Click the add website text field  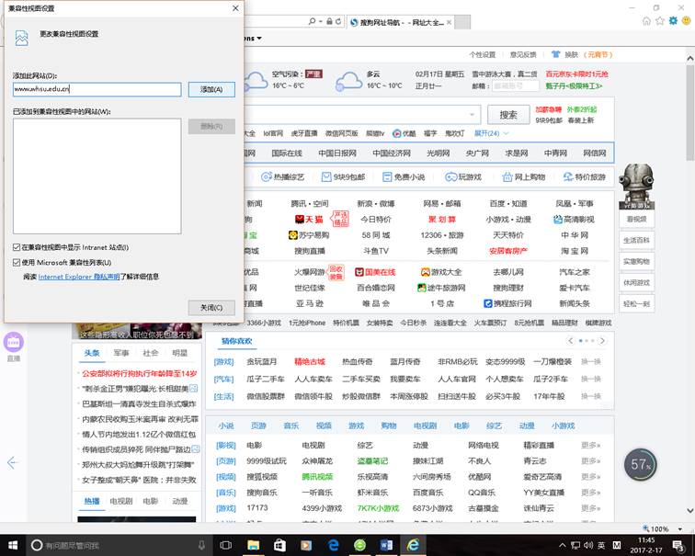[x=97, y=89]
